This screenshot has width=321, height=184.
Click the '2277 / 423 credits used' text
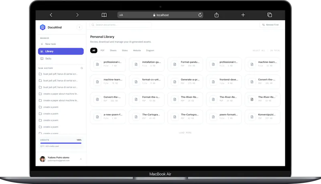[49, 146]
